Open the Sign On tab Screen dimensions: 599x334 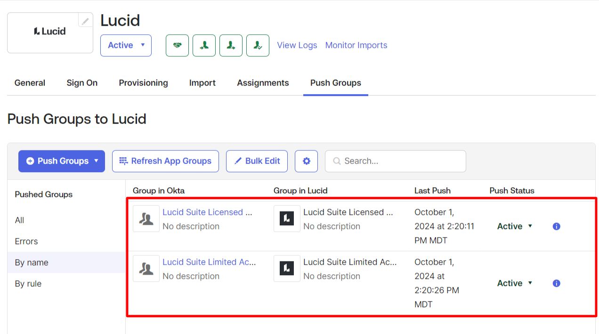(82, 83)
